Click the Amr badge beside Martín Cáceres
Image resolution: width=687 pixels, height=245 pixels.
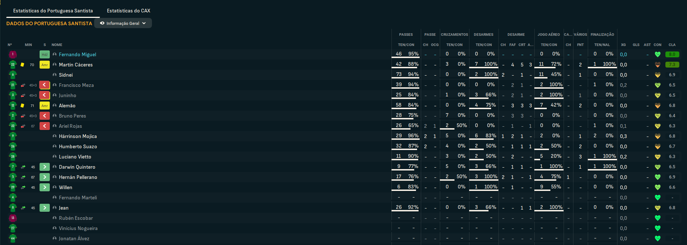coord(45,65)
